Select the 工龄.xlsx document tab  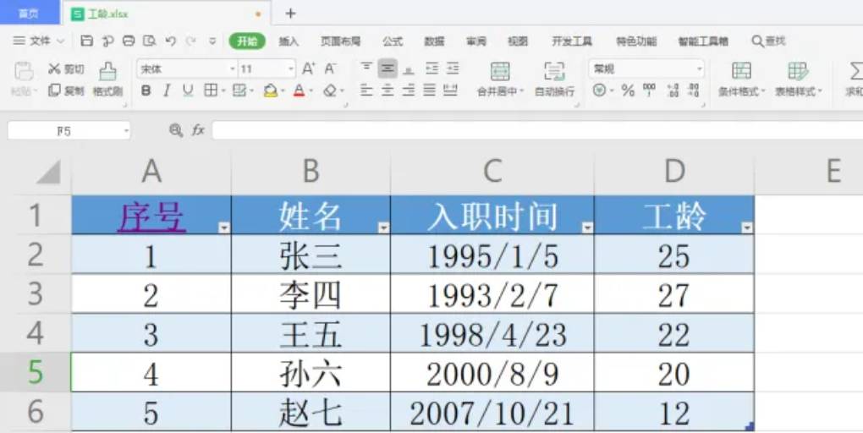[x=165, y=14]
